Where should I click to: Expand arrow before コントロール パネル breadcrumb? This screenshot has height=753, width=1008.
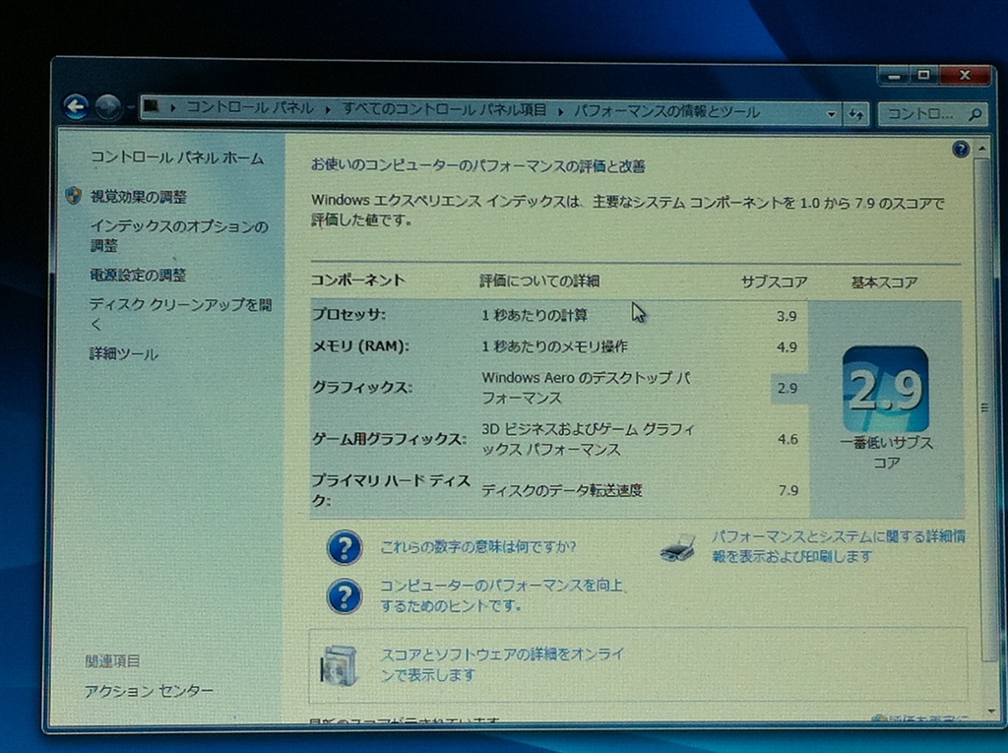173,108
